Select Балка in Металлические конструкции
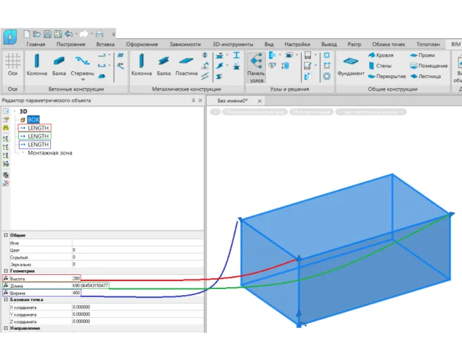Viewport: 462px width, 361px height. (164, 65)
